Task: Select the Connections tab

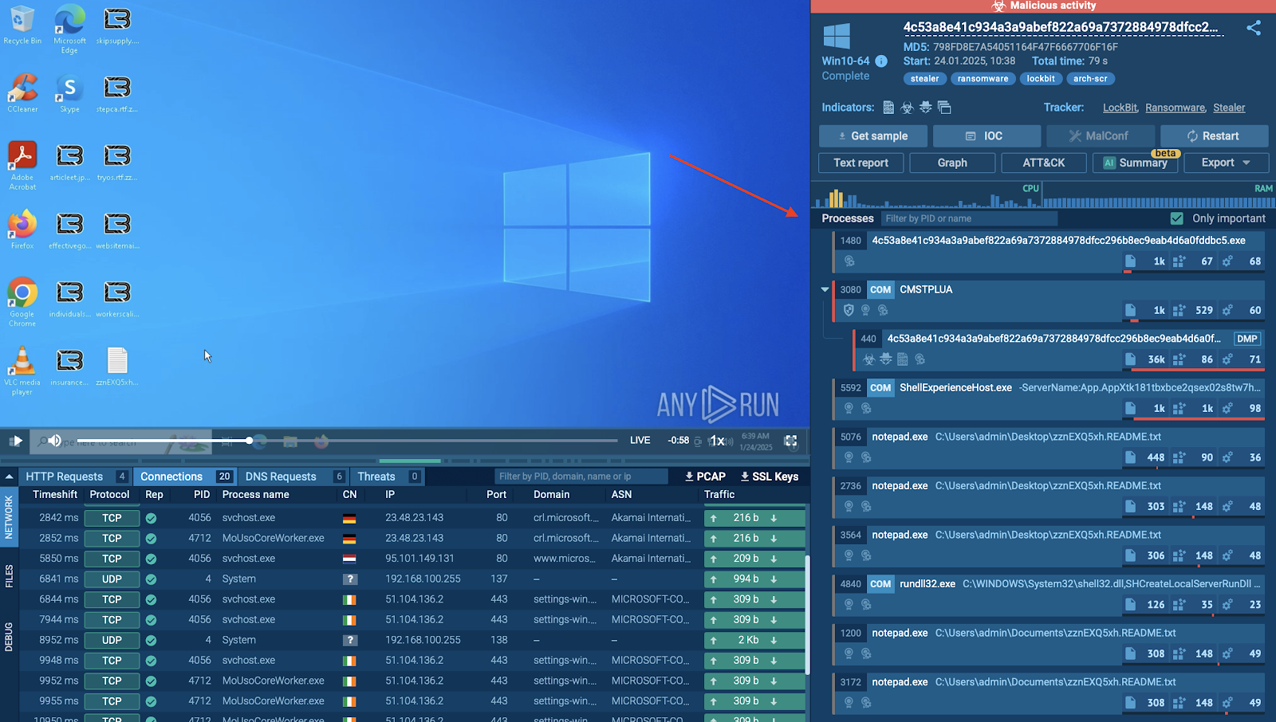Action: [185, 477]
